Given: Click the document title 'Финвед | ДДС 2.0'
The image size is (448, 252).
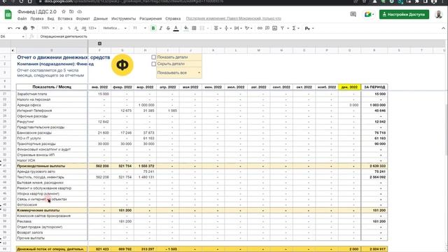Looking at the screenshot, I should tap(37, 12).
